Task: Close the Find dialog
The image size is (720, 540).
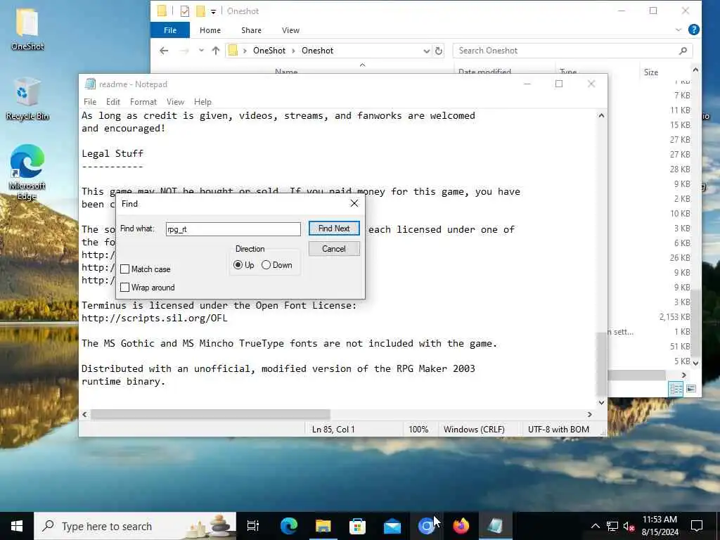Action: (x=354, y=203)
